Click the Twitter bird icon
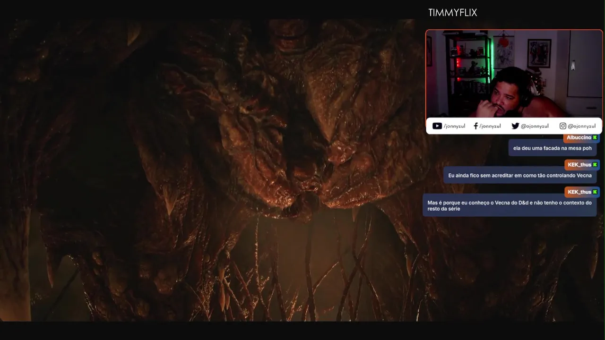The height and width of the screenshot is (340, 605). pyautogui.click(x=515, y=126)
